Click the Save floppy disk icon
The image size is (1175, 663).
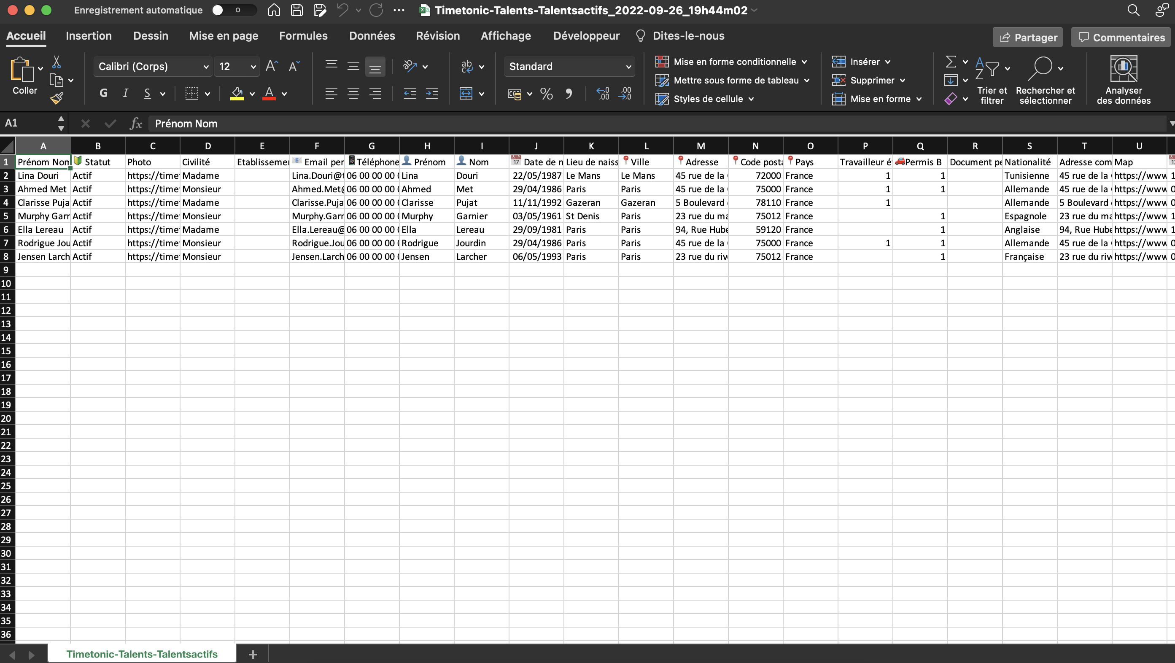tap(297, 10)
